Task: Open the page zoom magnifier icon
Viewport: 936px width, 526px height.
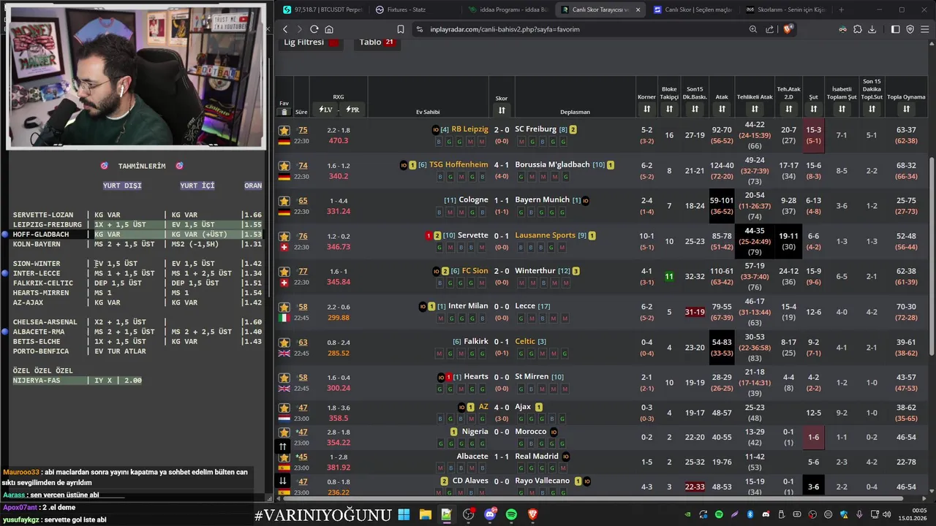Action: coord(753,29)
